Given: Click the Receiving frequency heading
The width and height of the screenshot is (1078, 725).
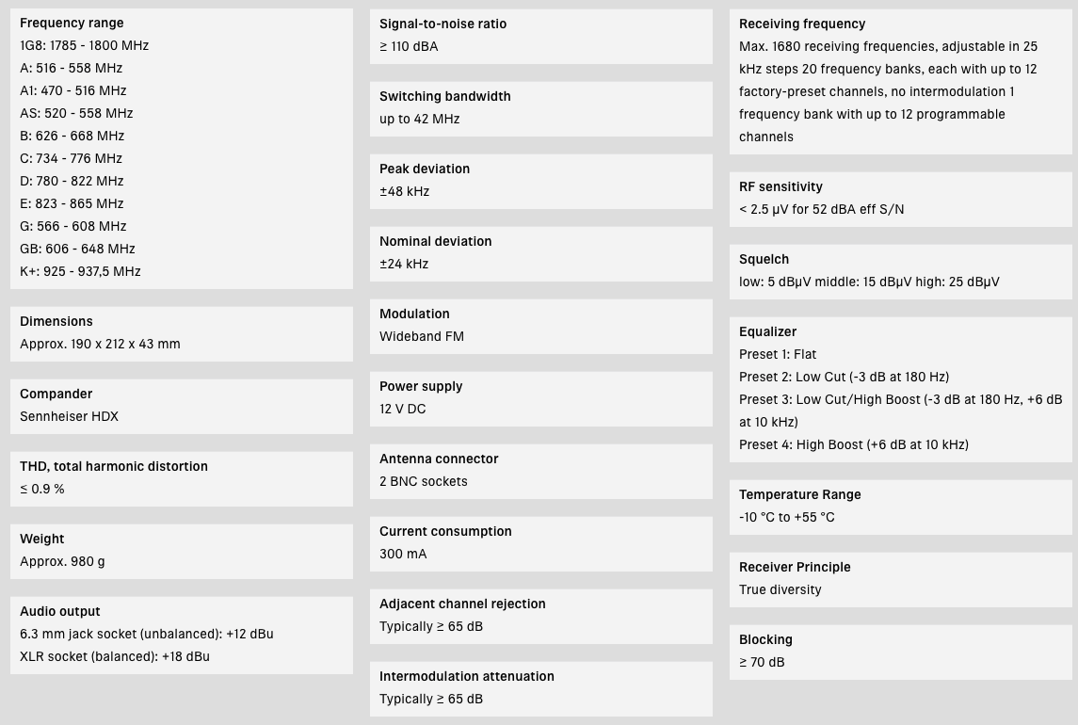Looking at the screenshot, I should pos(802,24).
